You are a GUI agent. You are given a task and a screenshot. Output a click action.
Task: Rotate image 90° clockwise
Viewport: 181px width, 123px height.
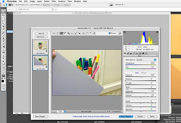[x=90, y=33]
